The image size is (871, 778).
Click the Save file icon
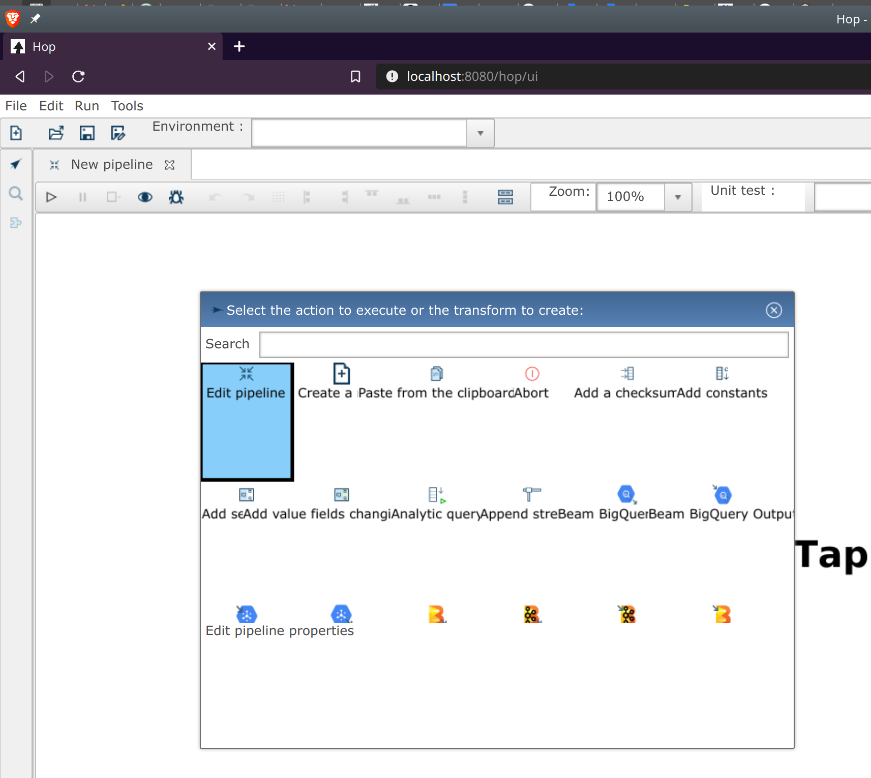pos(87,133)
